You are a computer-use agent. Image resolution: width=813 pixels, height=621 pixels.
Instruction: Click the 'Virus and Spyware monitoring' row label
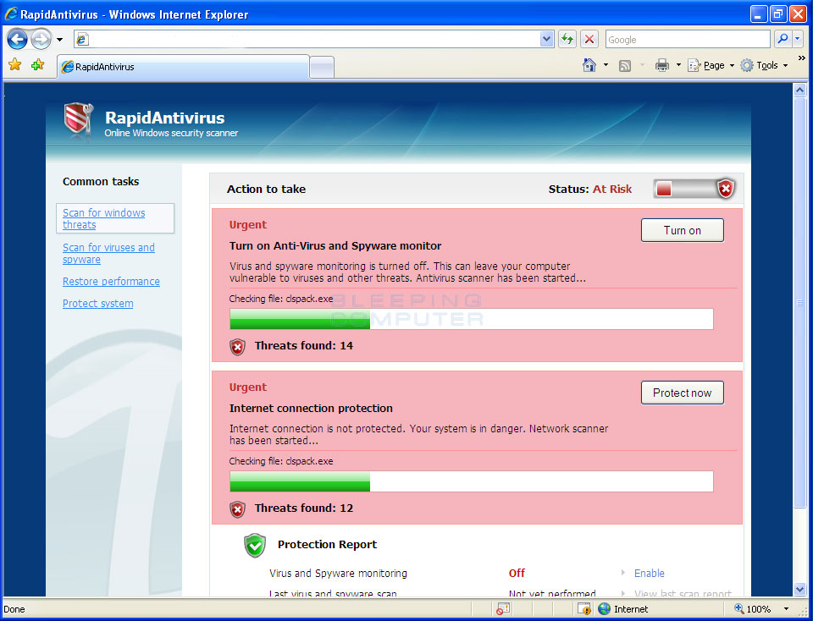pyautogui.click(x=338, y=573)
